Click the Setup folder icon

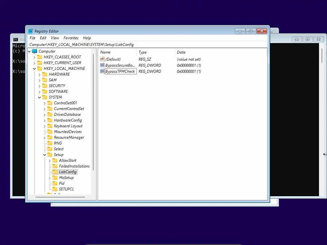point(50,155)
